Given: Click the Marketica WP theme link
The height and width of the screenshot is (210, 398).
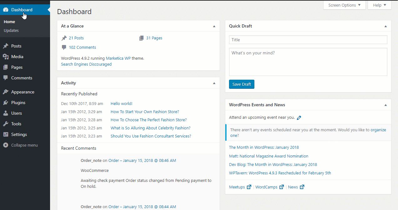Looking at the screenshot, I should (118, 58).
